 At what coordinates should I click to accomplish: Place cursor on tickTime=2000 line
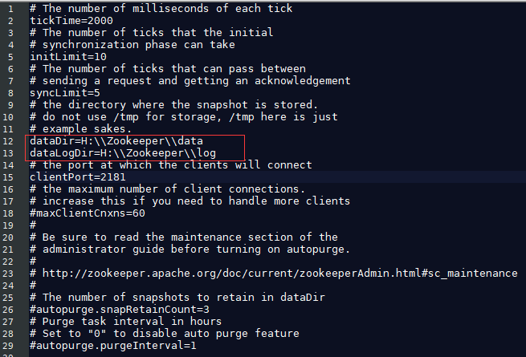(x=71, y=21)
